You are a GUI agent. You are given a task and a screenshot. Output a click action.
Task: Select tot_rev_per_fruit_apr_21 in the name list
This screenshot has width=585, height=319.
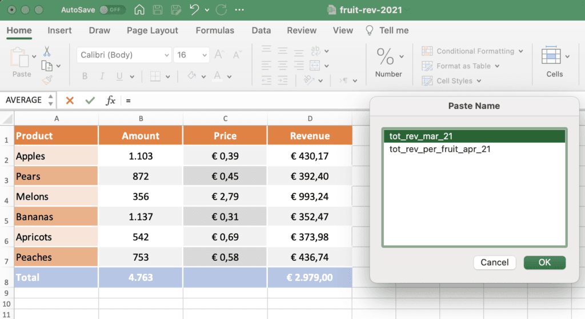[440, 150]
